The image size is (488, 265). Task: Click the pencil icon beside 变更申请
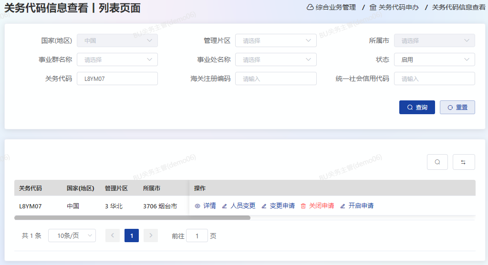264,206
